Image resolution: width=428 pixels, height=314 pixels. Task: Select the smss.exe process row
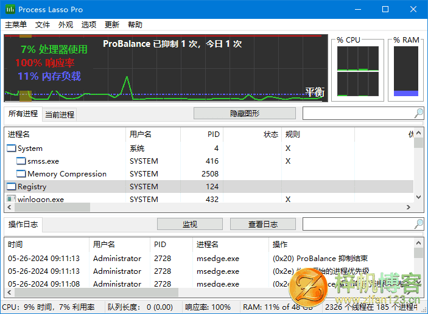(x=209, y=161)
